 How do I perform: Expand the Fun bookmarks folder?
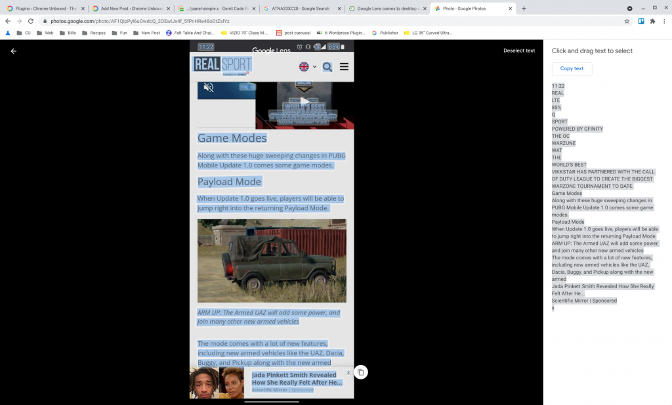pos(119,33)
